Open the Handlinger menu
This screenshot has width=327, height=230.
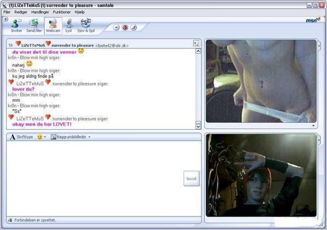coord(40,12)
